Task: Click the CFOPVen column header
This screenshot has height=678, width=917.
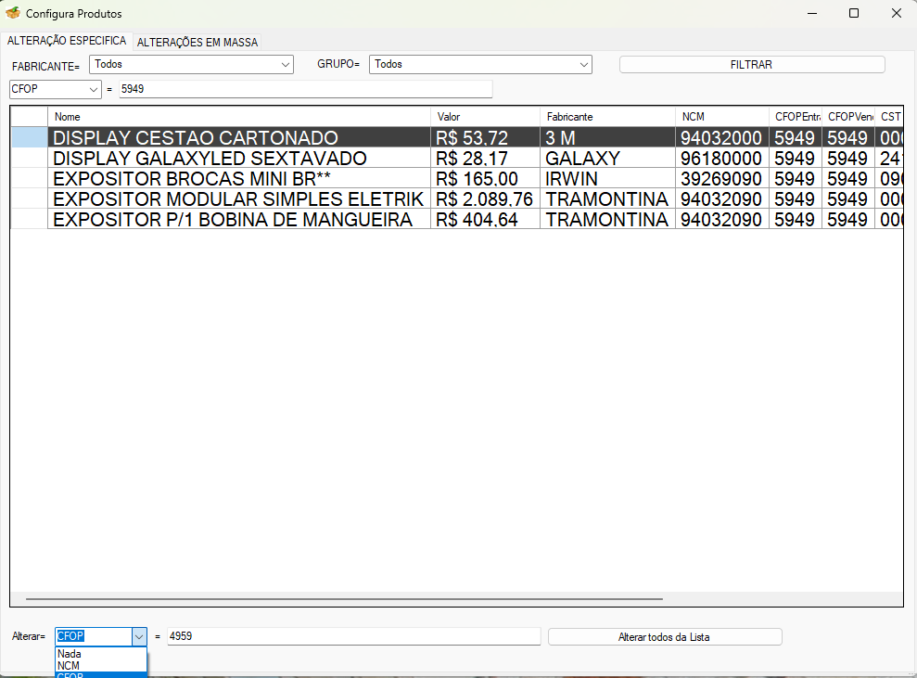Action: tap(848, 117)
